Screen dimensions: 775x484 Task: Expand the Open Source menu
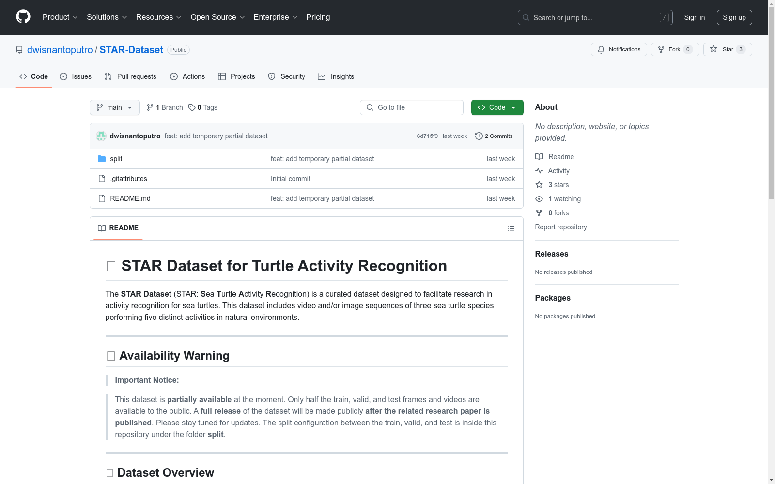click(x=218, y=17)
